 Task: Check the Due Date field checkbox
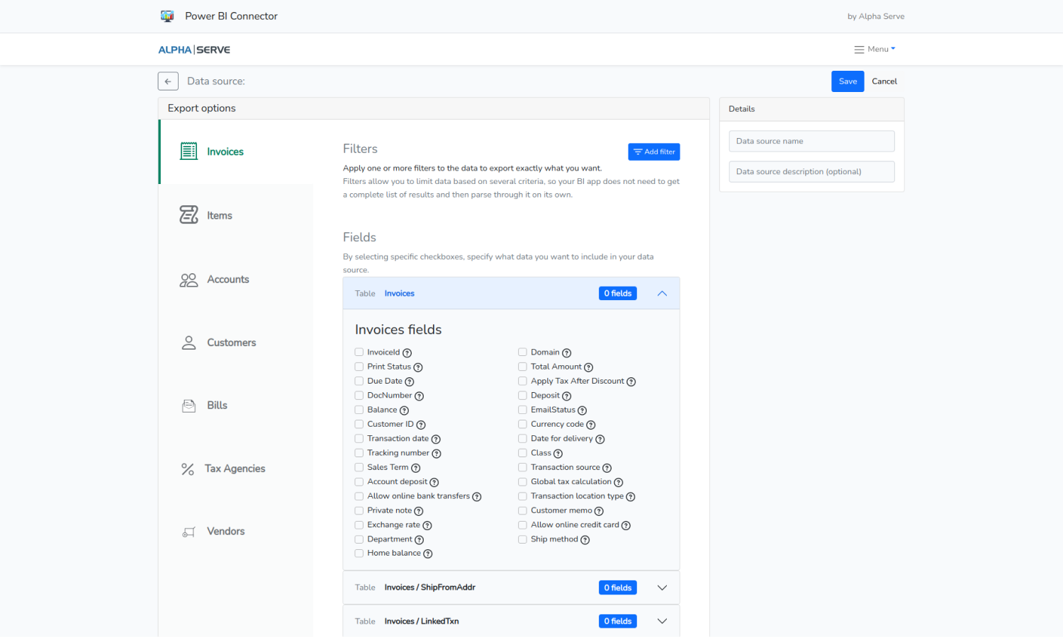click(359, 381)
